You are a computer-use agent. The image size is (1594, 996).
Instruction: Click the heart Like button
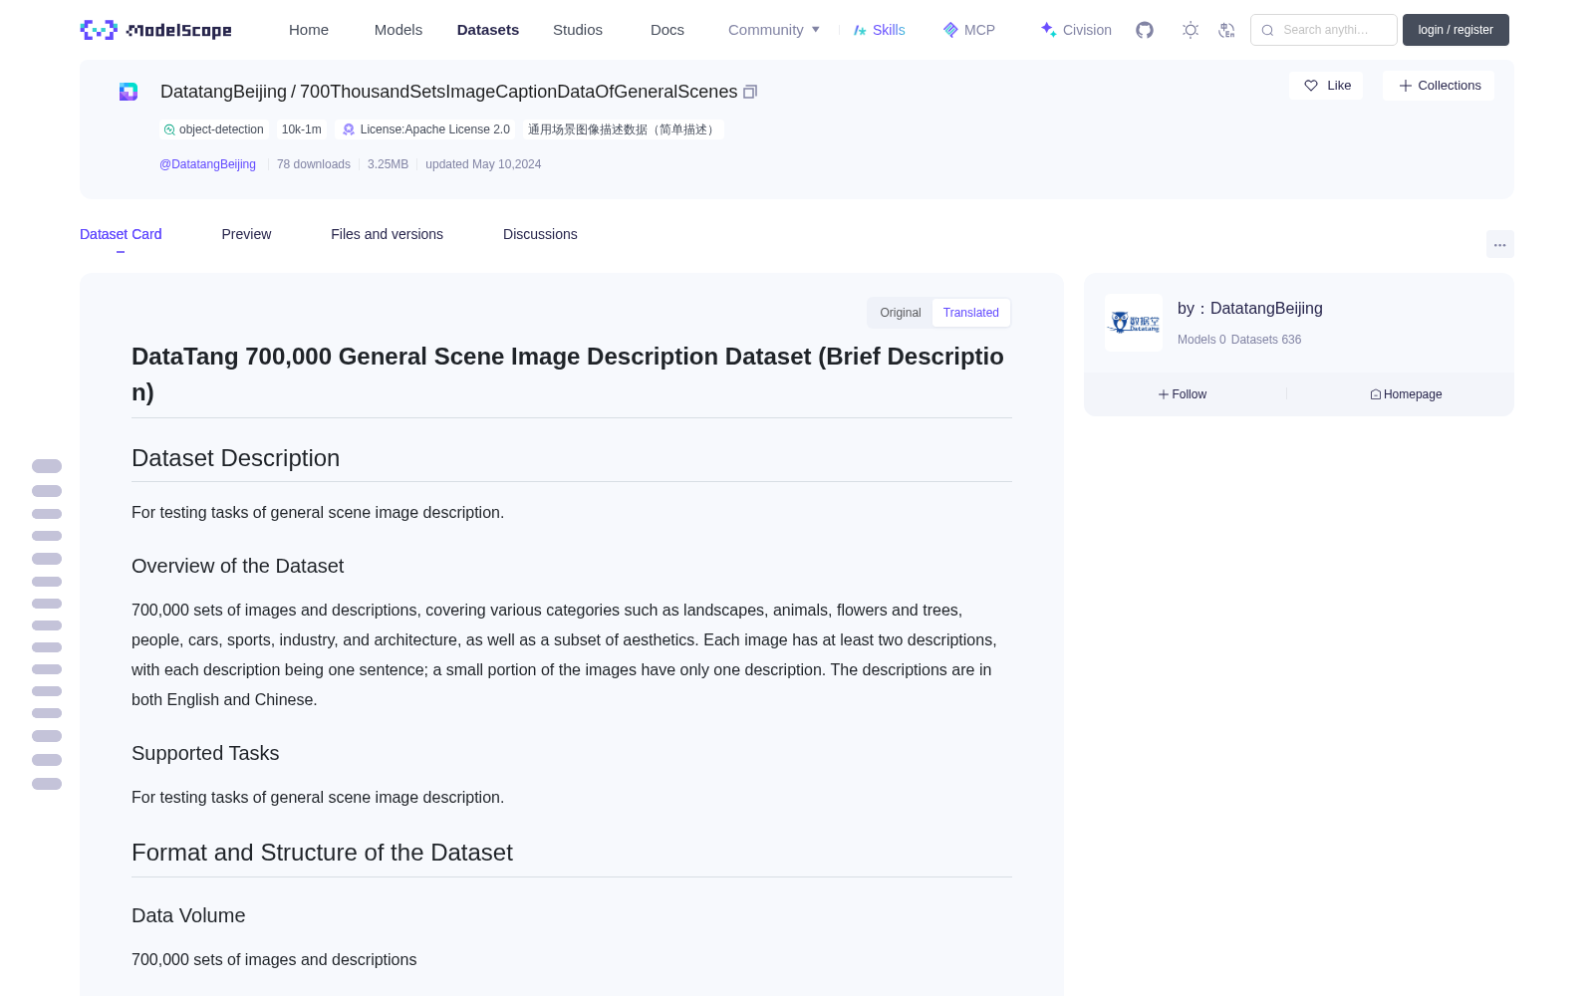point(1326,86)
